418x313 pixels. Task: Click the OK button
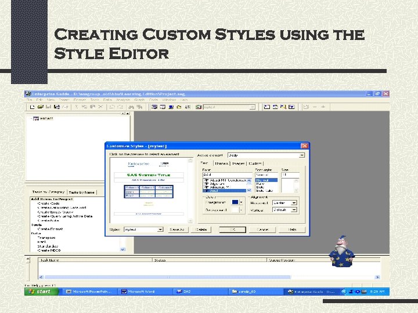pyautogui.click(x=232, y=230)
